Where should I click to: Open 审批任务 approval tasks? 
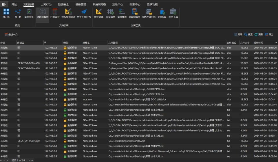click(29, 14)
